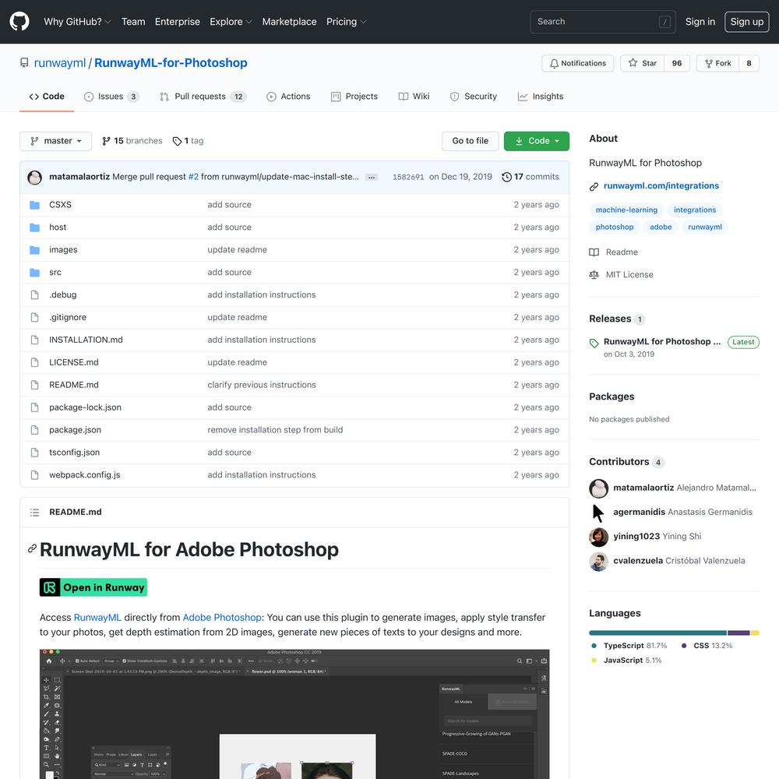This screenshot has height=779, width=779.
Task: Click the Adobe Photoshop link in README
Action: (222, 618)
